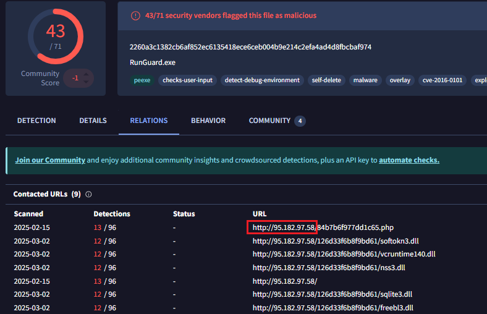Click the 13 / 96 detections for php URL
Screen dimensions: 487x314
click(105, 227)
